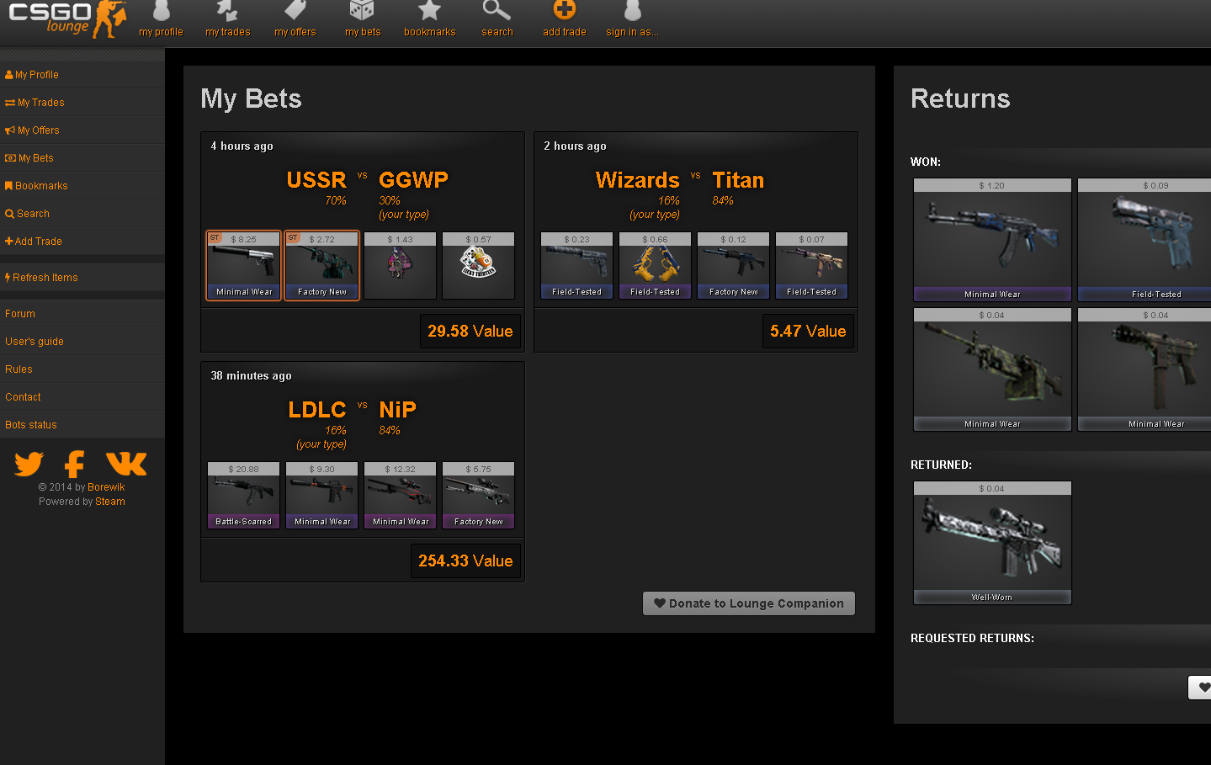Open the Bots status link

click(82, 425)
